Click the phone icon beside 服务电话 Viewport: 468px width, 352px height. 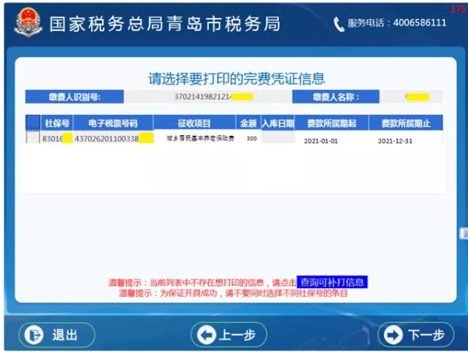click(x=339, y=24)
